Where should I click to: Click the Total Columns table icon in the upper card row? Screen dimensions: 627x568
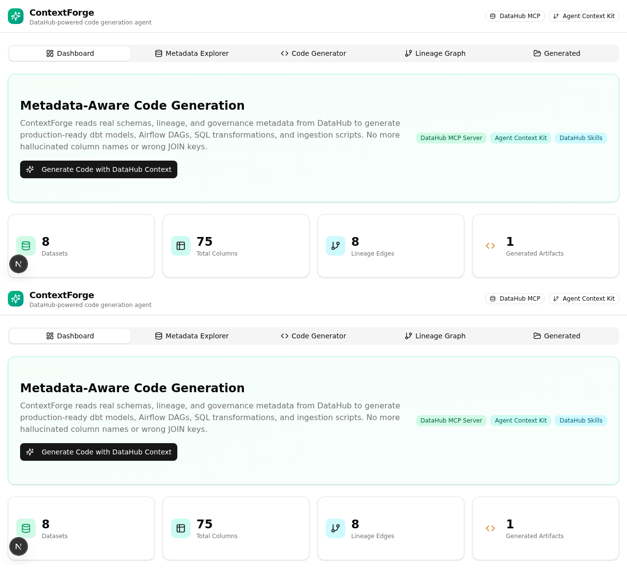pyautogui.click(x=181, y=246)
